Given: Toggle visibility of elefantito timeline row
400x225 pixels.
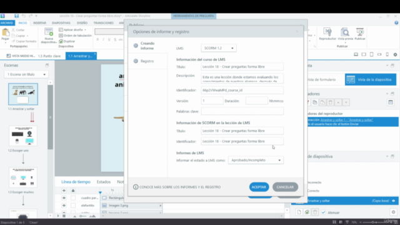Looking at the screenshot, I should point(64,206).
